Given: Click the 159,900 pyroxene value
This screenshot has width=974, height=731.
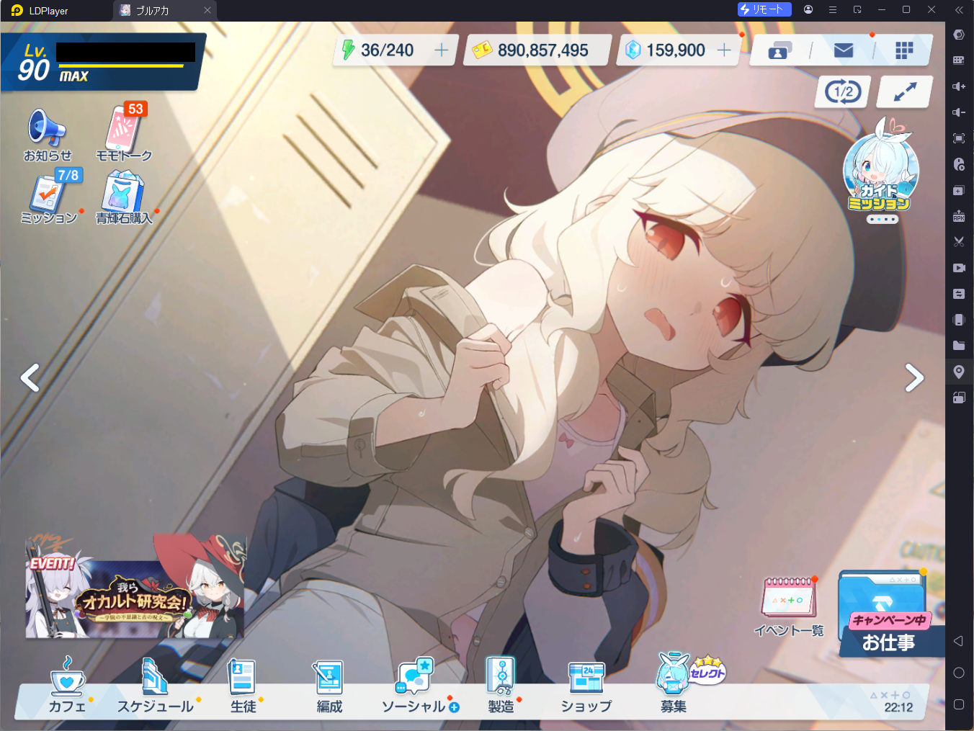Looking at the screenshot, I should 676,50.
